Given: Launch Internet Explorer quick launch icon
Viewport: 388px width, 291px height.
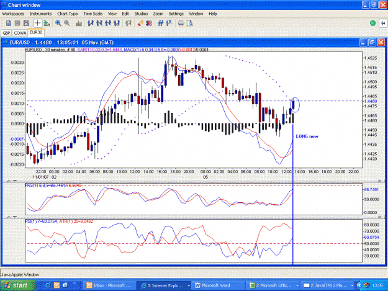Looking at the screenshot, I should tap(48, 285).
